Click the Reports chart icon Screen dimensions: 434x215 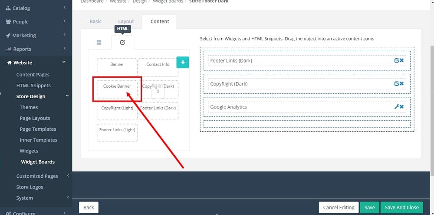click(8, 49)
